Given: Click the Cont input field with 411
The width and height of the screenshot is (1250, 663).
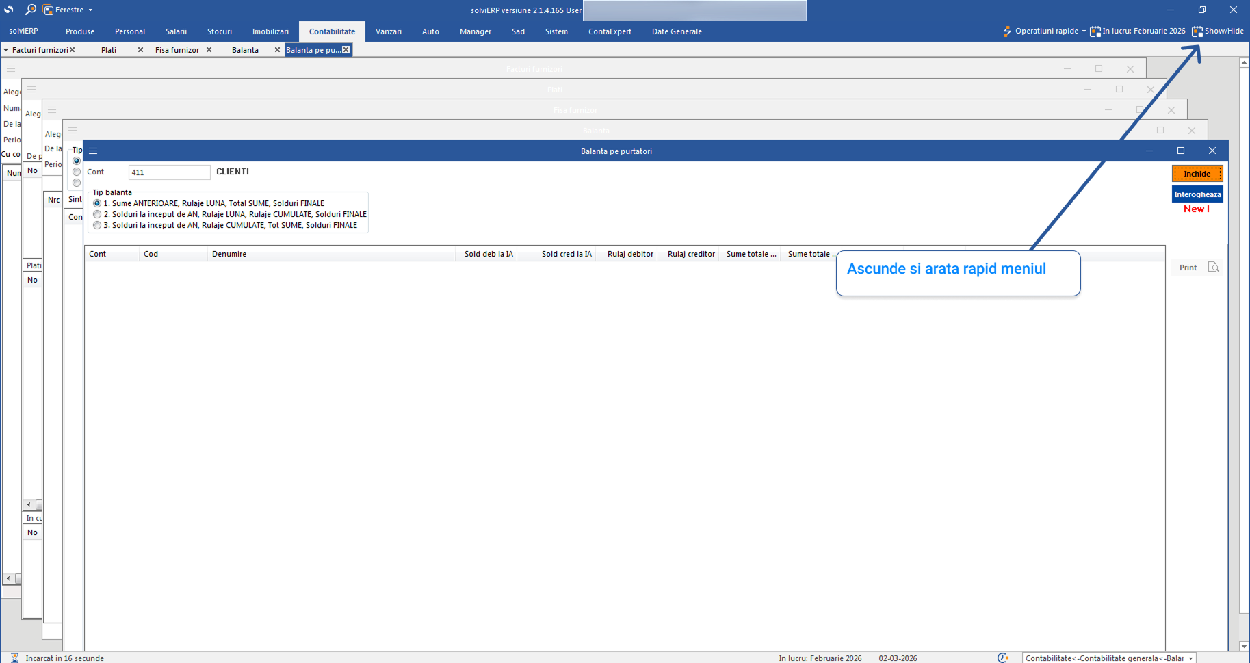Looking at the screenshot, I should pos(169,172).
